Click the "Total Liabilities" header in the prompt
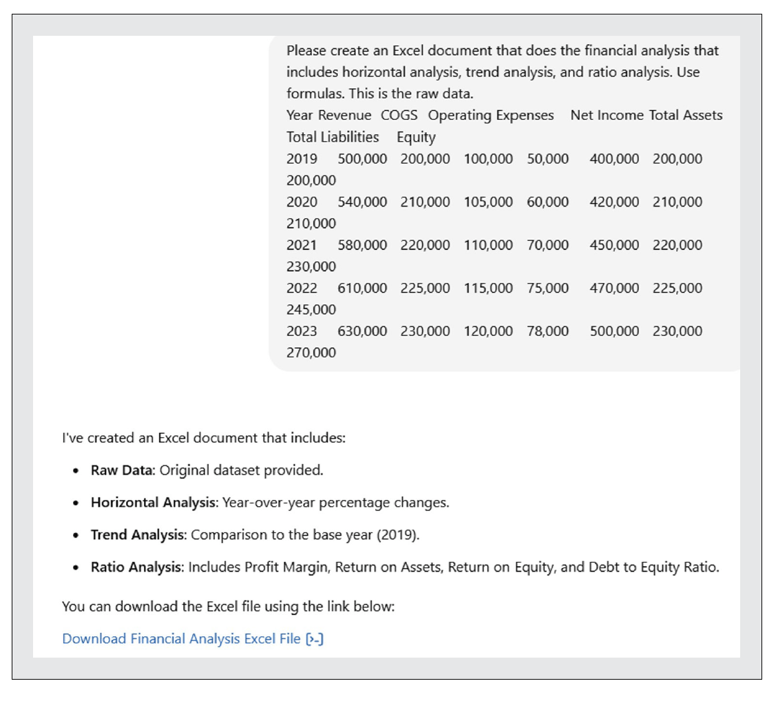The height and width of the screenshot is (701, 767). 333,137
